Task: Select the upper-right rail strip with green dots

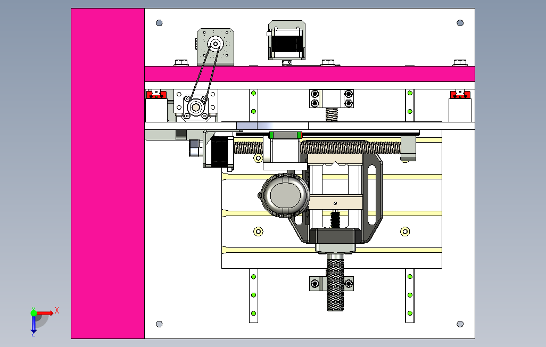Action: click(x=410, y=105)
